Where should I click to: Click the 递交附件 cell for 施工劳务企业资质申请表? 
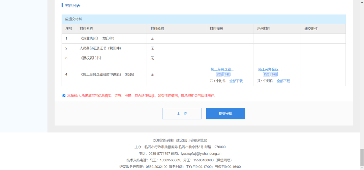pyautogui.click(x=323, y=74)
